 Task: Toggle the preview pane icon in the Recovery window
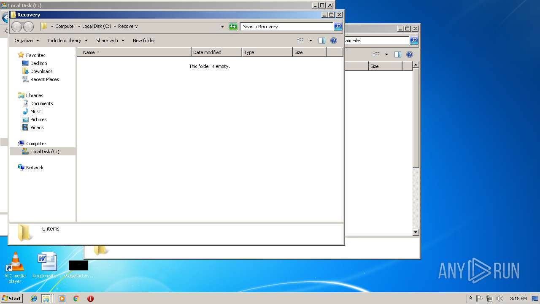[x=322, y=41]
